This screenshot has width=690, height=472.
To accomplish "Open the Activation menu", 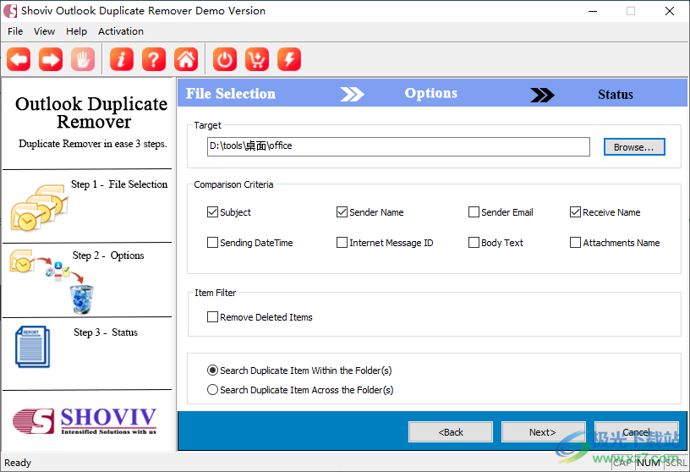I will pos(121,31).
